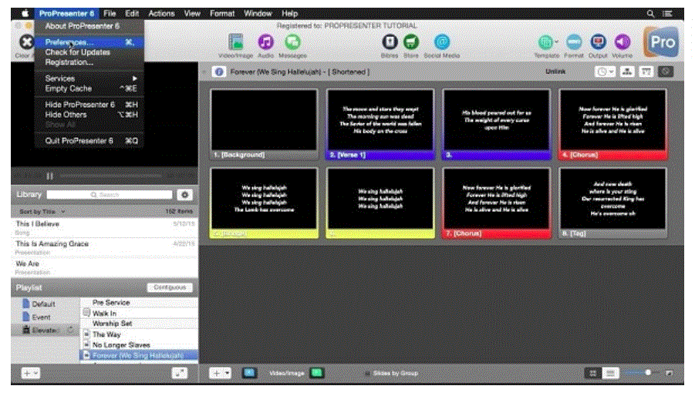Select Verse 1 slide thumbnail
Screen dimensions: 695x396
[x=380, y=124]
